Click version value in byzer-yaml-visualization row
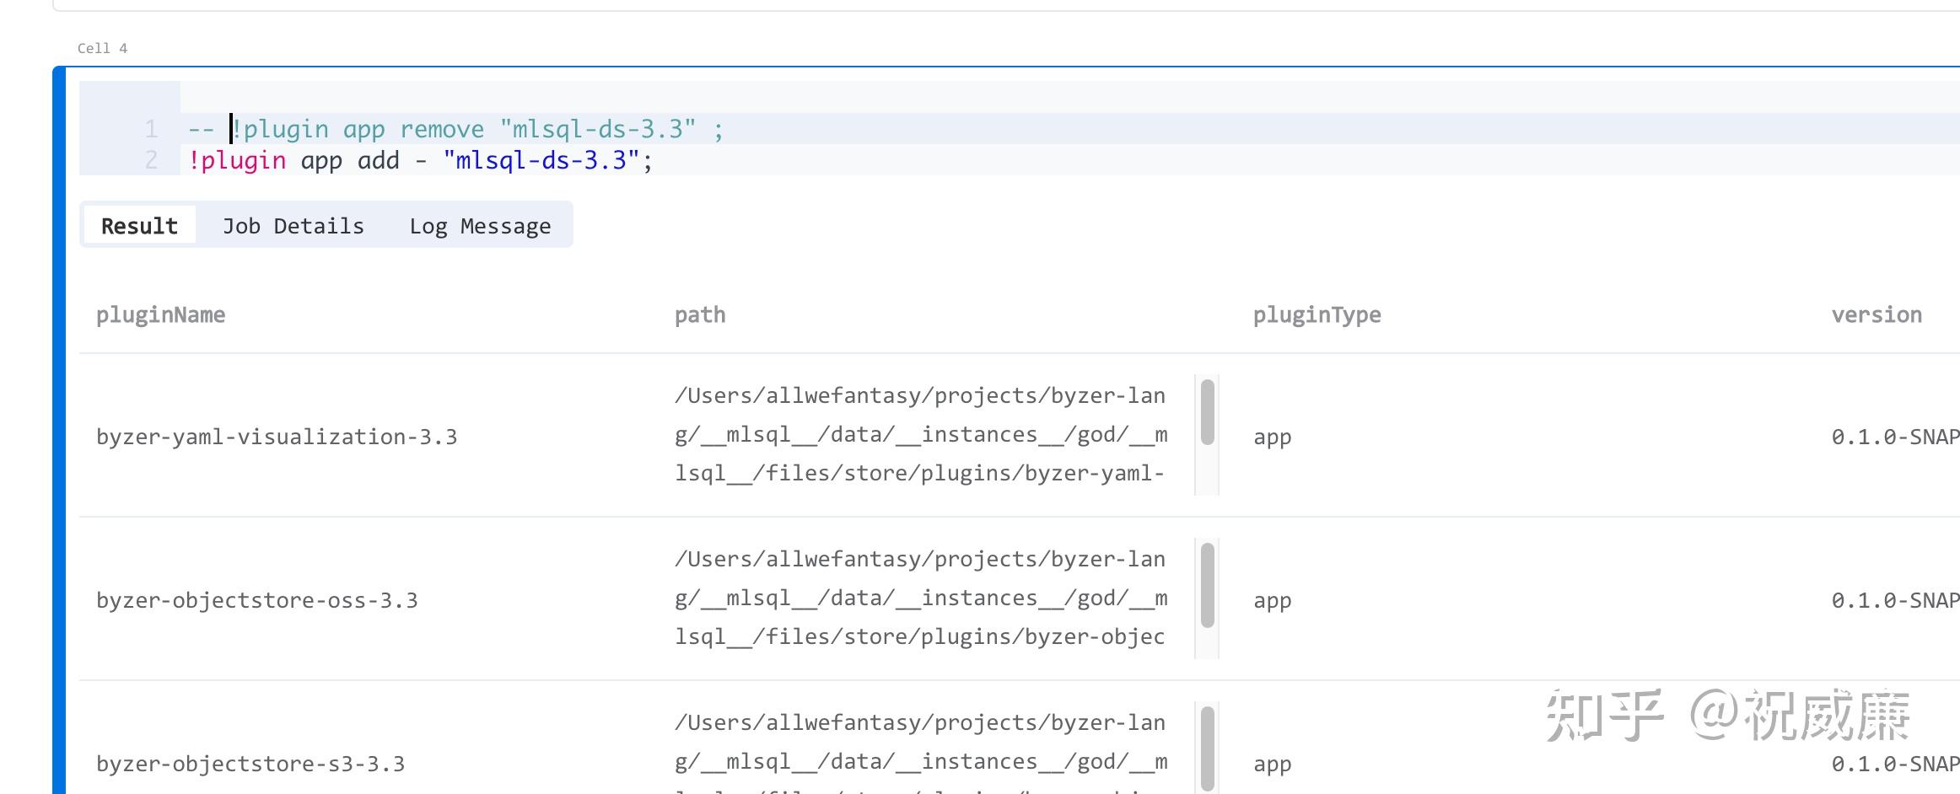The width and height of the screenshot is (1960, 794). coord(1894,437)
